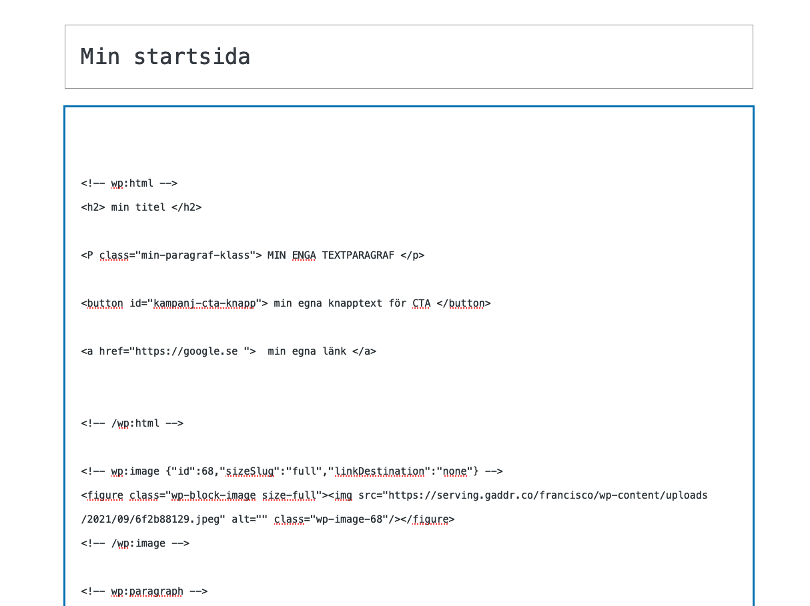Screen dimensions: 810x606
Task: Click the underlined word CTA in button text
Action: tap(421, 303)
